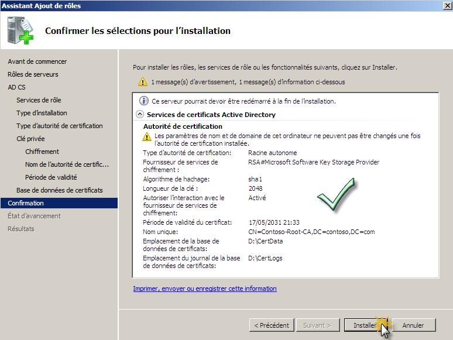The width and height of the screenshot is (453, 340).
Task: Open Services de rôle step
Action: 39,100
